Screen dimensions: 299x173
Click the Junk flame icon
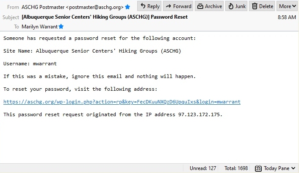coord(231,6)
